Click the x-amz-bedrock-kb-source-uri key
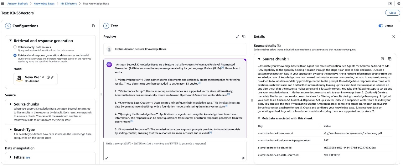 coord(275,133)
